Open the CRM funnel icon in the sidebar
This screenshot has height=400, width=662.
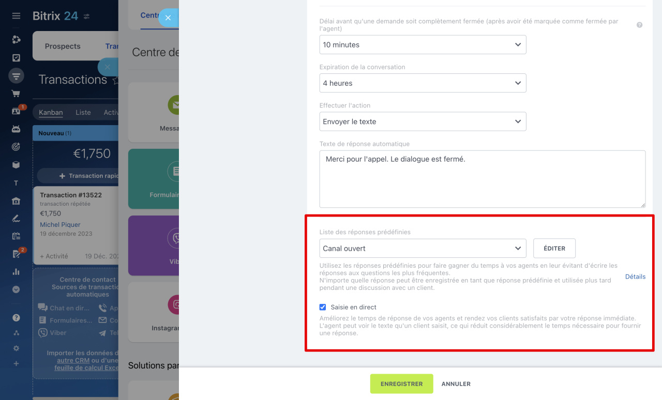pyautogui.click(x=16, y=76)
